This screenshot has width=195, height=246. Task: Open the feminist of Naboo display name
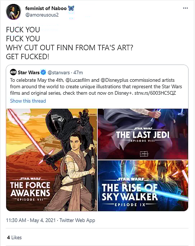coord(46,8)
